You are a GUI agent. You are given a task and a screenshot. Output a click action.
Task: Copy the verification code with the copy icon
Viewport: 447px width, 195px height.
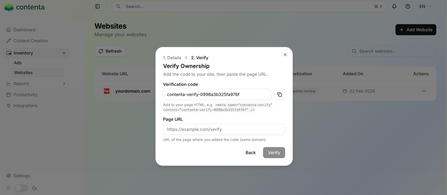[279, 95]
